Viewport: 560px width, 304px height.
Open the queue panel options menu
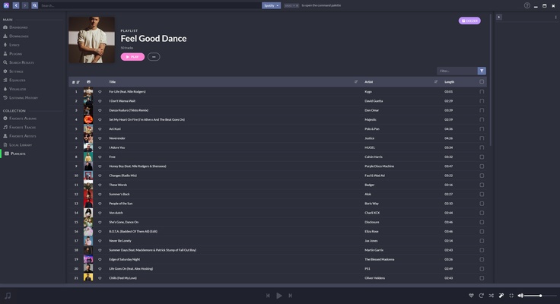[x=555, y=17]
